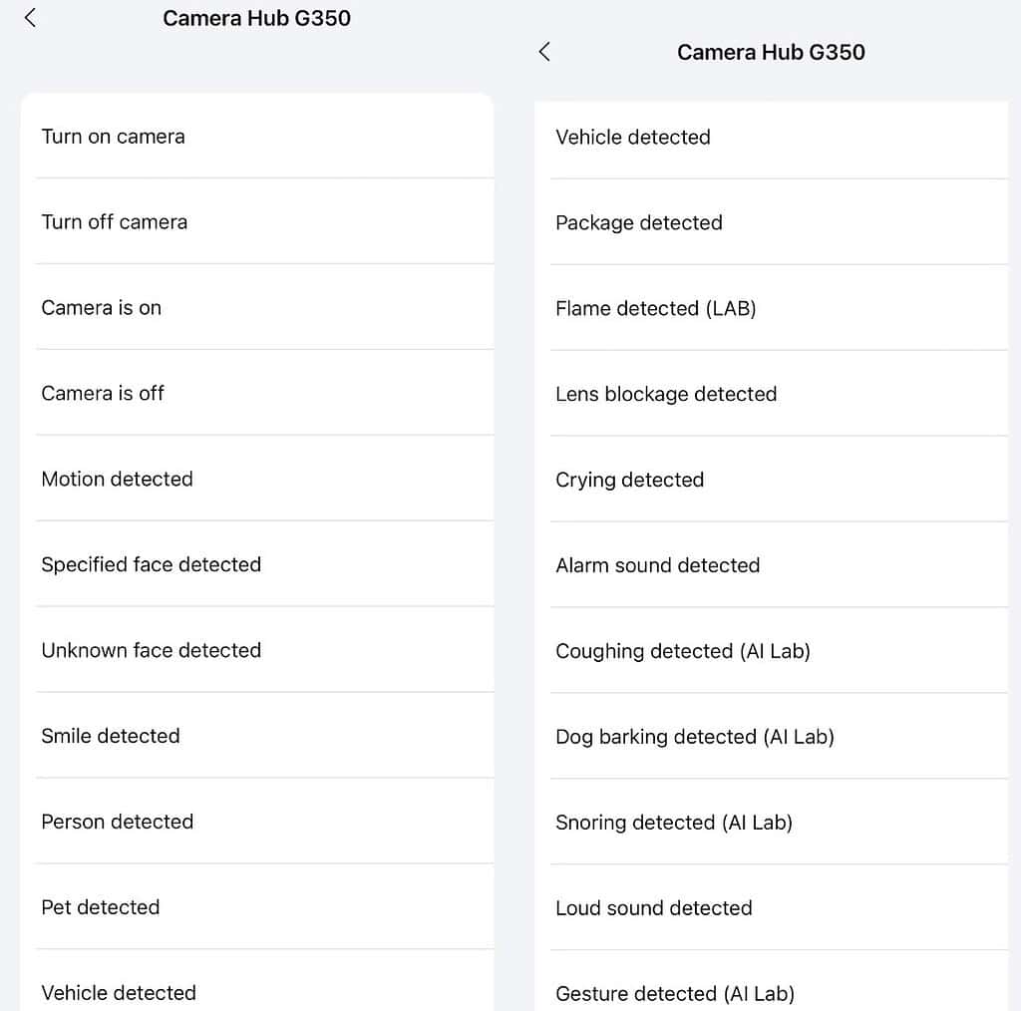1021x1011 pixels.
Task: Select 'Package detected' option
Action: pos(639,222)
